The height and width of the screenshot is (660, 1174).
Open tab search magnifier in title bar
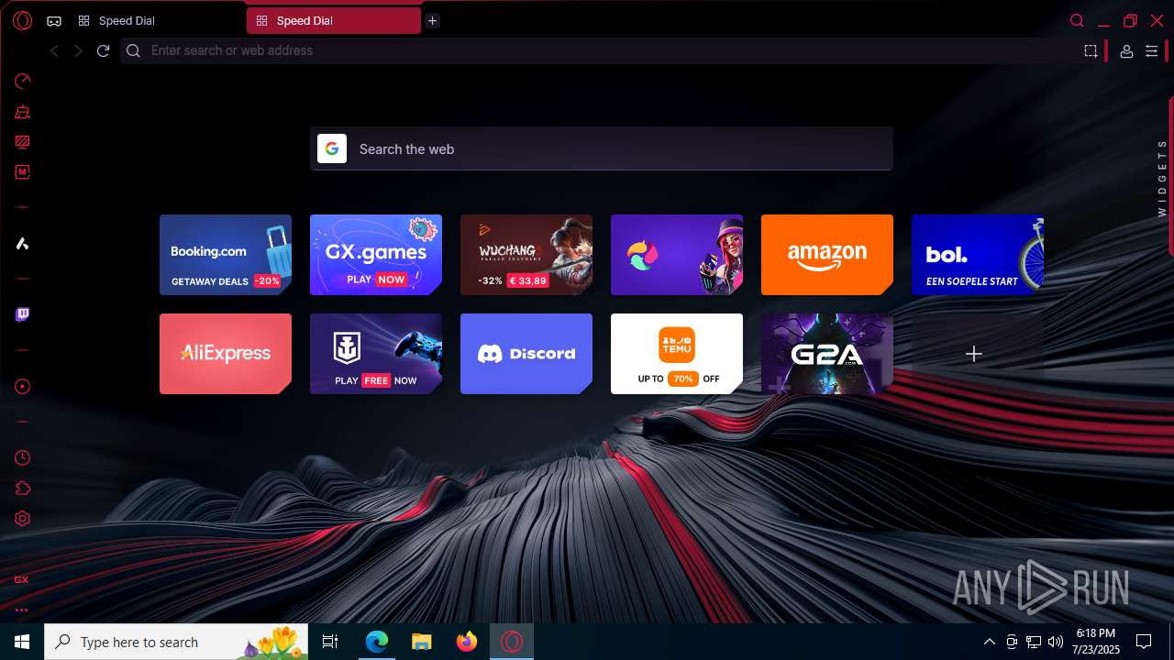(1078, 20)
